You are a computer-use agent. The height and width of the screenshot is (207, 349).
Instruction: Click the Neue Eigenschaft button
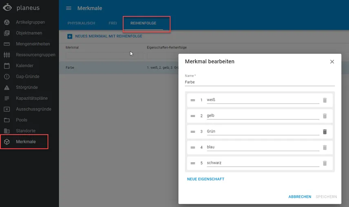pyautogui.click(x=205, y=179)
